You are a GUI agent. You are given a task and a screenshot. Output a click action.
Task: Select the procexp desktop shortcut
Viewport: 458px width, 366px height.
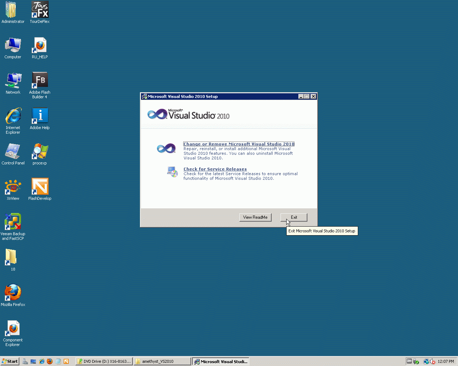[40, 154]
